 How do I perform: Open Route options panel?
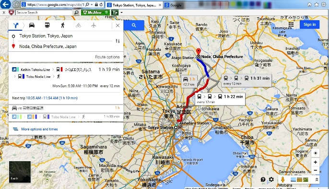point(107,57)
